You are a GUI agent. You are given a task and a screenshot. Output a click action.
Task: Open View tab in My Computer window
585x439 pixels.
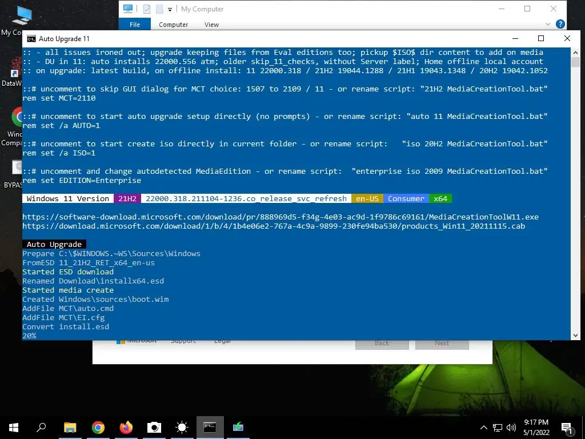coord(211,24)
